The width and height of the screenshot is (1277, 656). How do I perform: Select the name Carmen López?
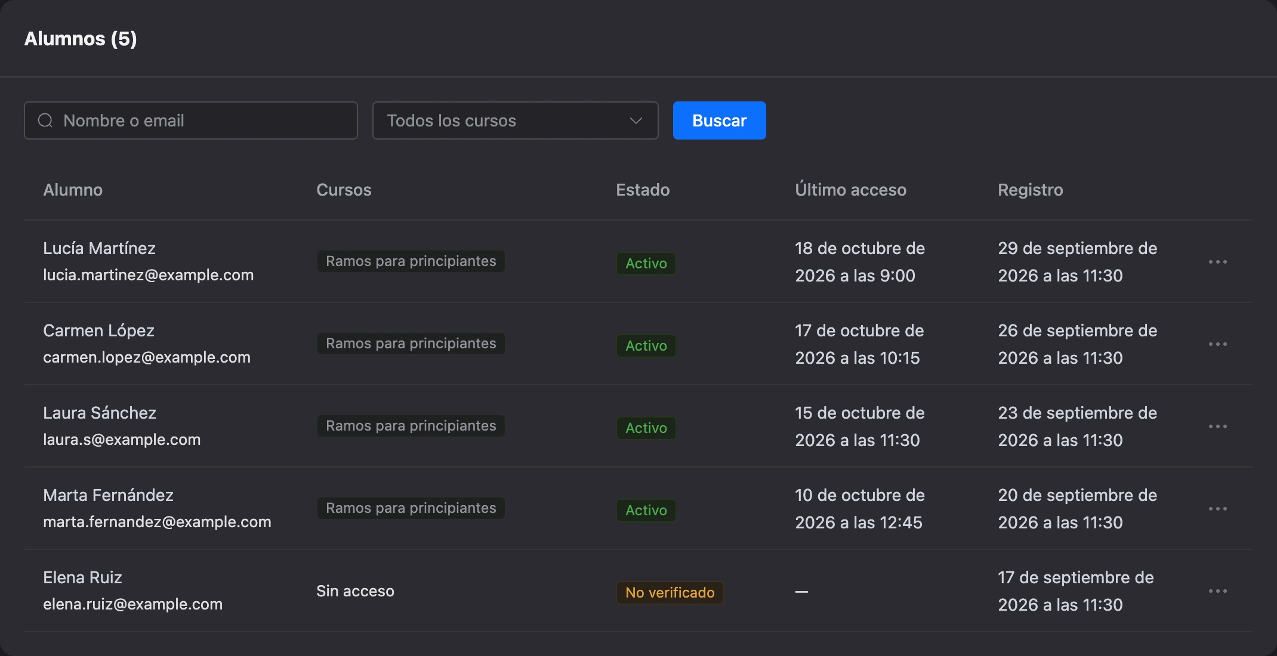(x=98, y=330)
